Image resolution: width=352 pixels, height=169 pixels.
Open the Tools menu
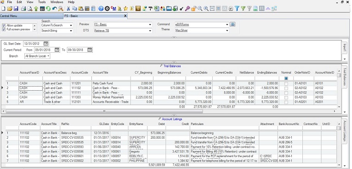tap(42, 2)
